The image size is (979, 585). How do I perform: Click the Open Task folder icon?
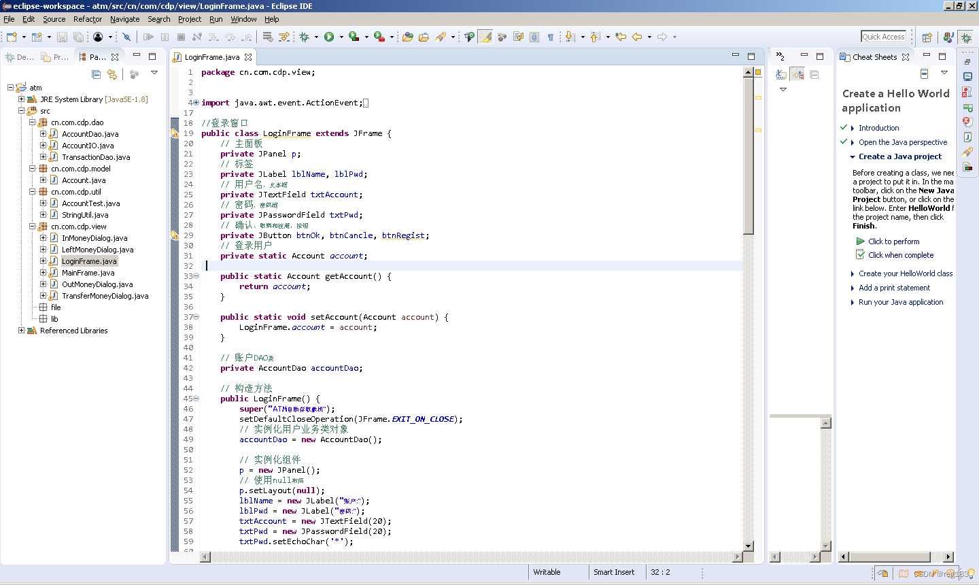coord(424,37)
